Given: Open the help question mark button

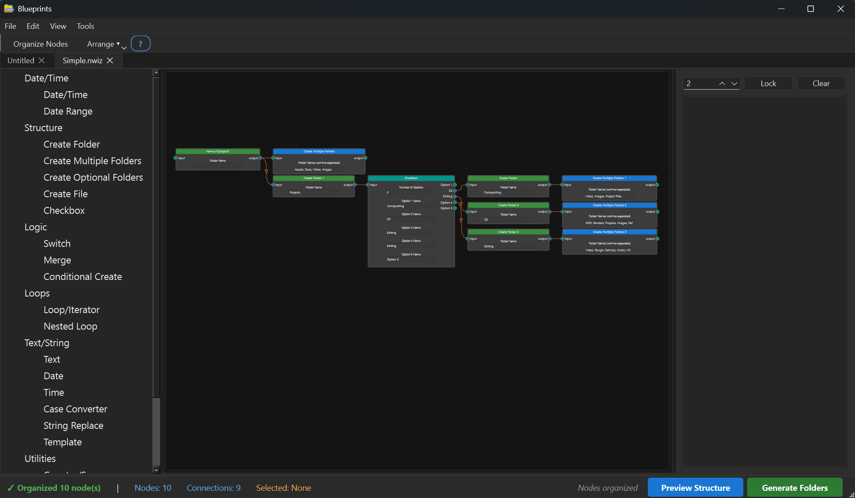Looking at the screenshot, I should pos(141,44).
